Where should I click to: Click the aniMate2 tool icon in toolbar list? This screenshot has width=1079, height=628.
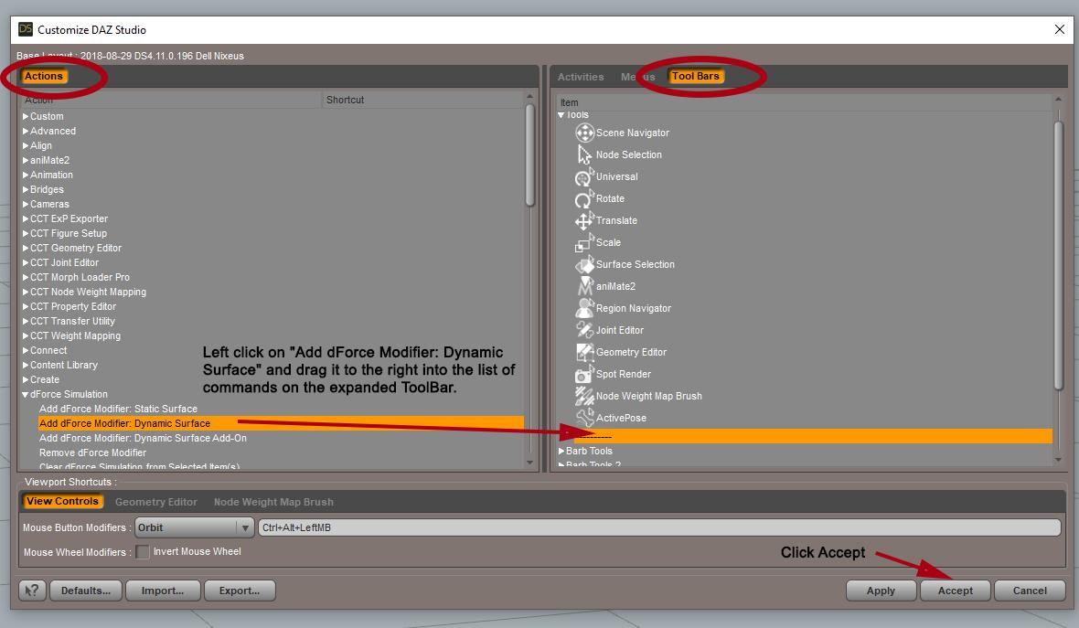pos(584,286)
